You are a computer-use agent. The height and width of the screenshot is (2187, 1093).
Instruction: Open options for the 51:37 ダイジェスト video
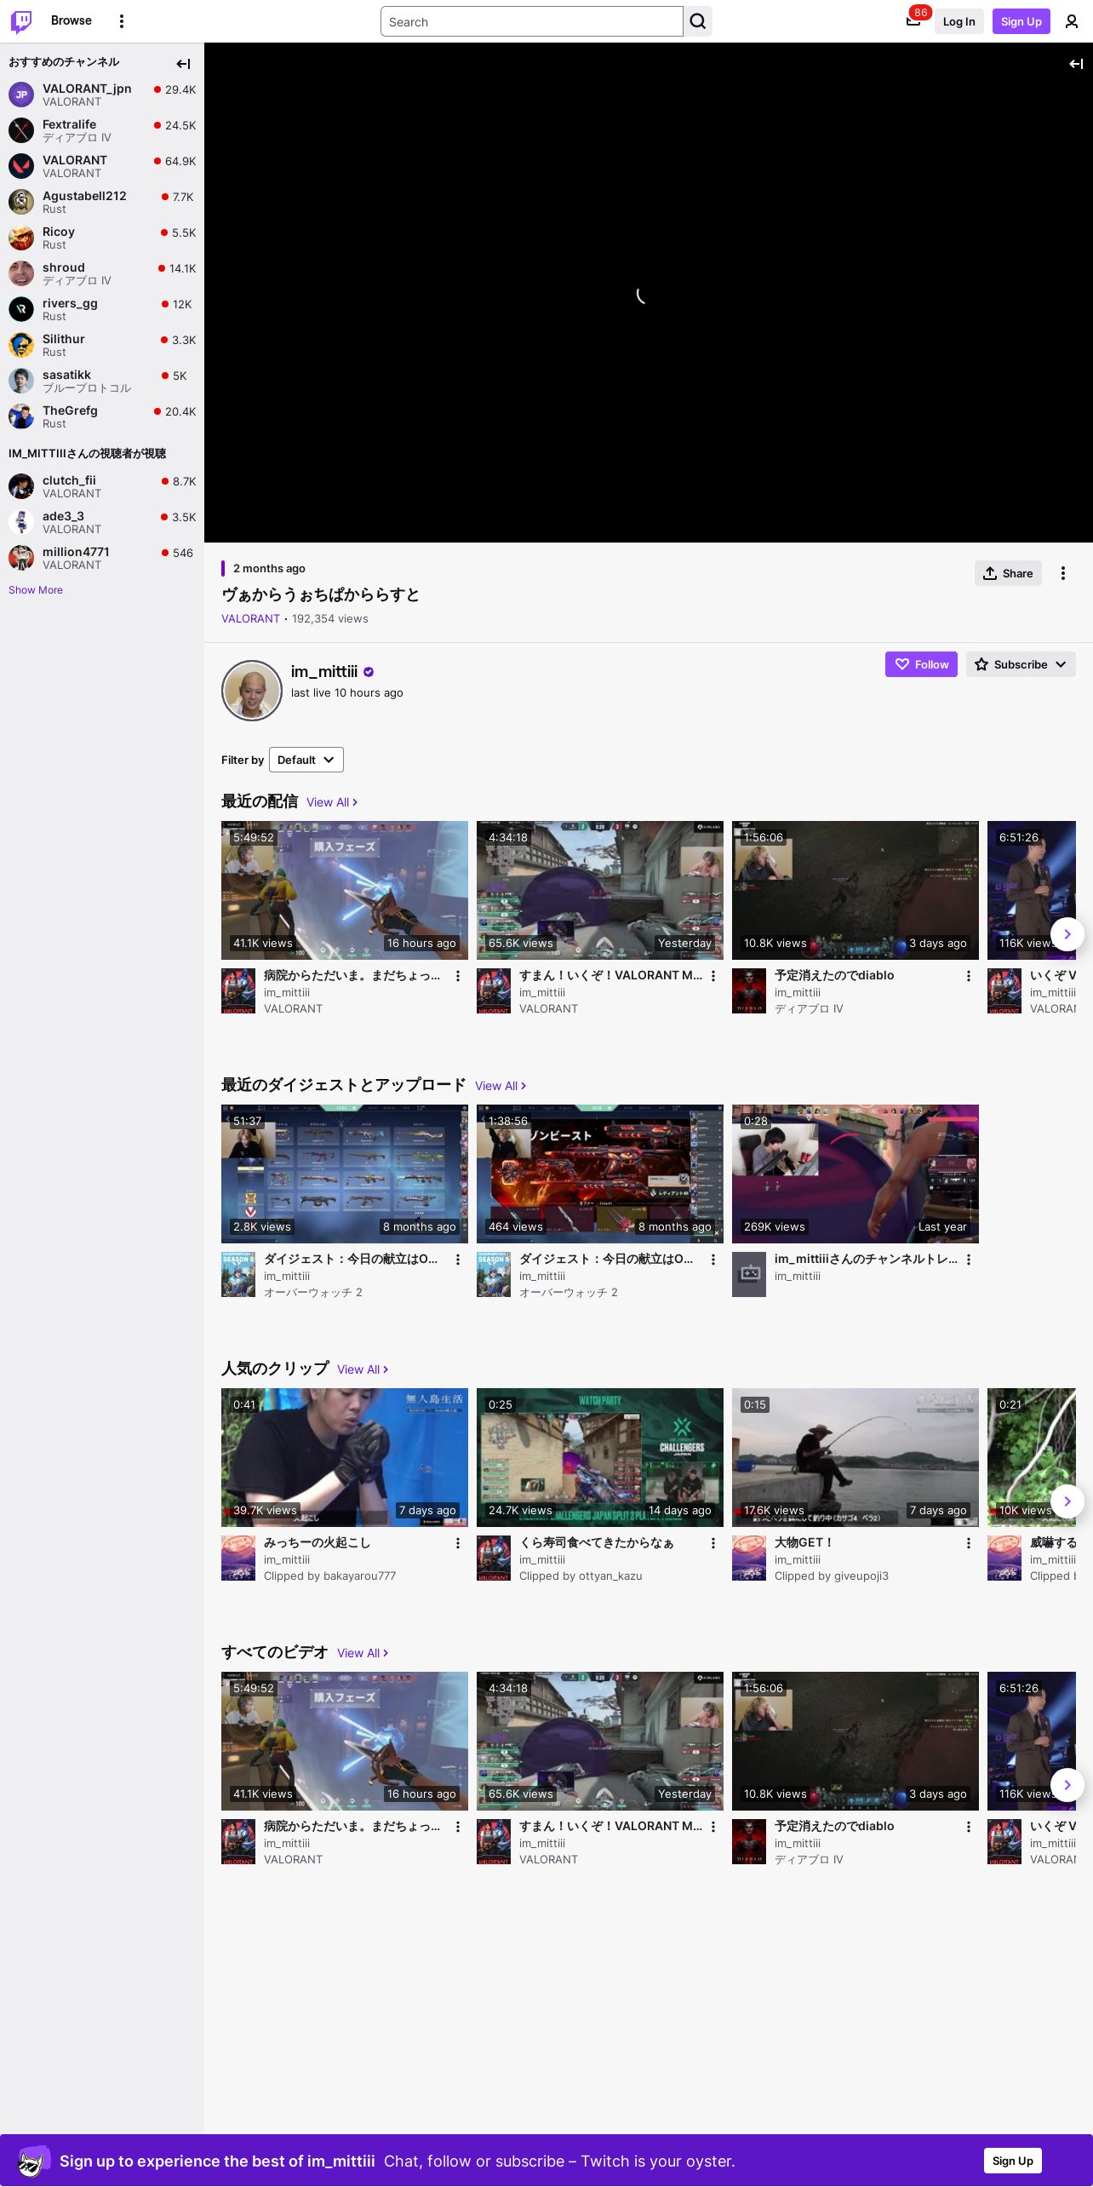click(x=458, y=1260)
